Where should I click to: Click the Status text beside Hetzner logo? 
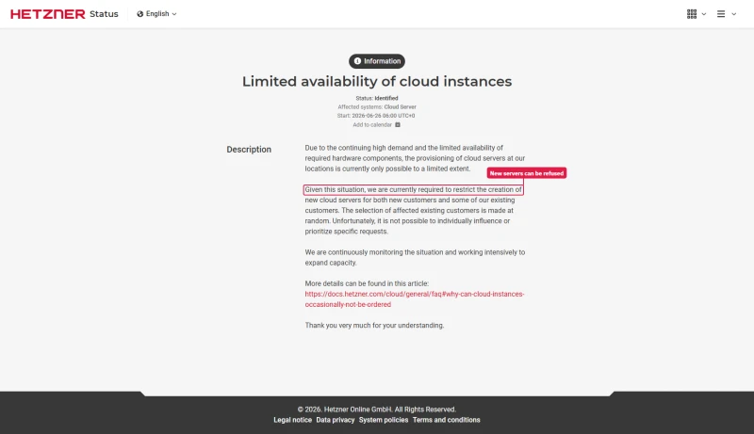tap(104, 14)
